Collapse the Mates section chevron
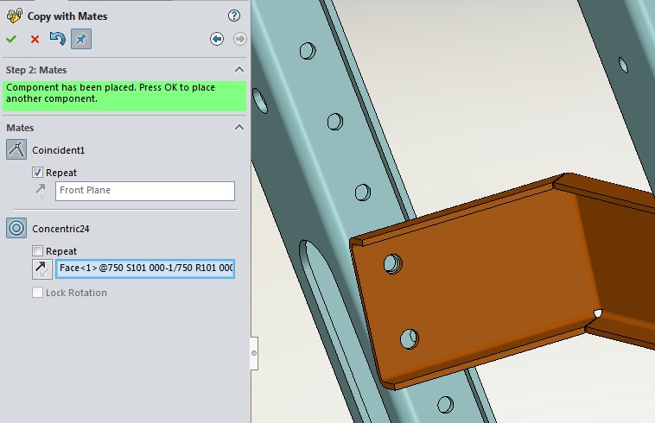Image resolution: width=655 pixels, height=423 pixels. pyautogui.click(x=239, y=127)
